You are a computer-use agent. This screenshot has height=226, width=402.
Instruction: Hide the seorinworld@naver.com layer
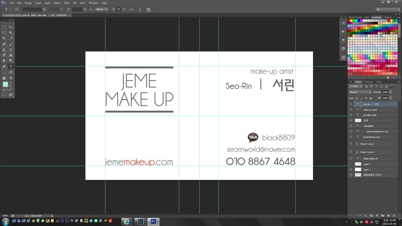coord(351,131)
